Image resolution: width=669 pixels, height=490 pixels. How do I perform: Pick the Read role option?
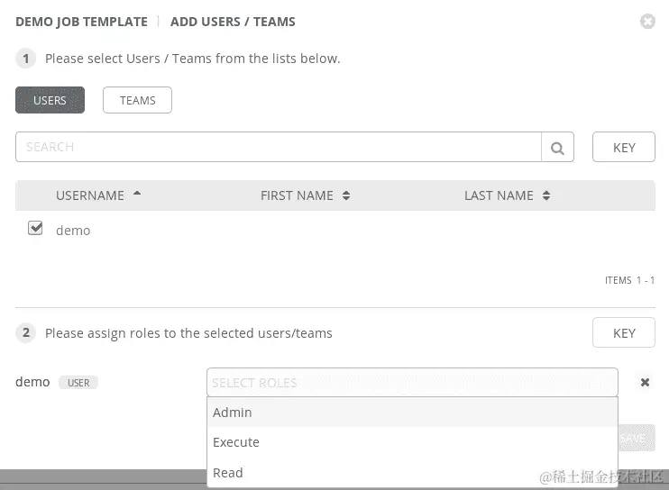click(412, 472)
